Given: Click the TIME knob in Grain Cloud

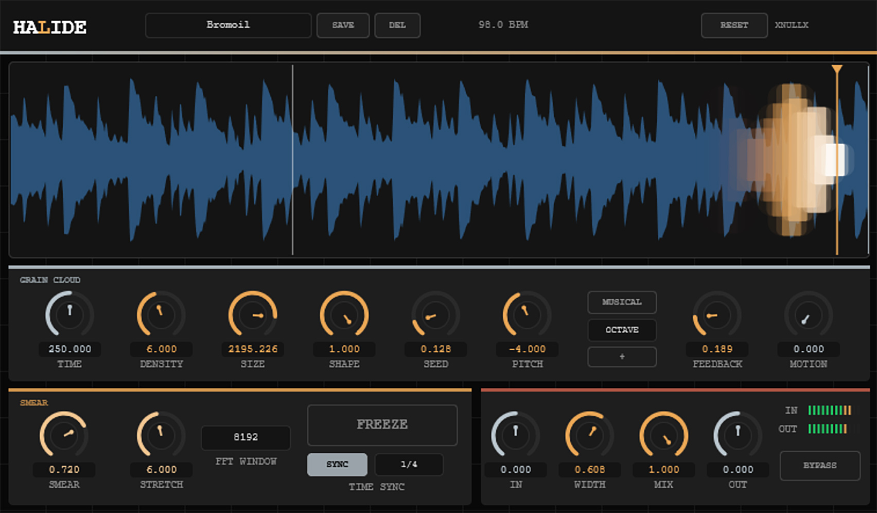Looking at the screenshot, I should (69, 315).
